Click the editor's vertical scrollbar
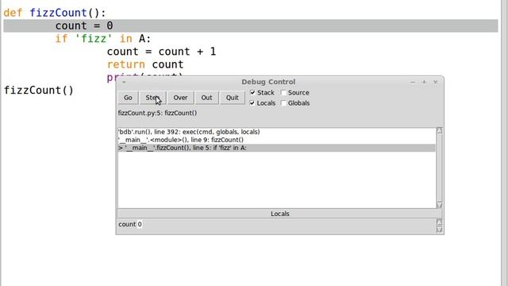This screenshot has height=286, width=508. pyautogui.click(x=505, y=143)
